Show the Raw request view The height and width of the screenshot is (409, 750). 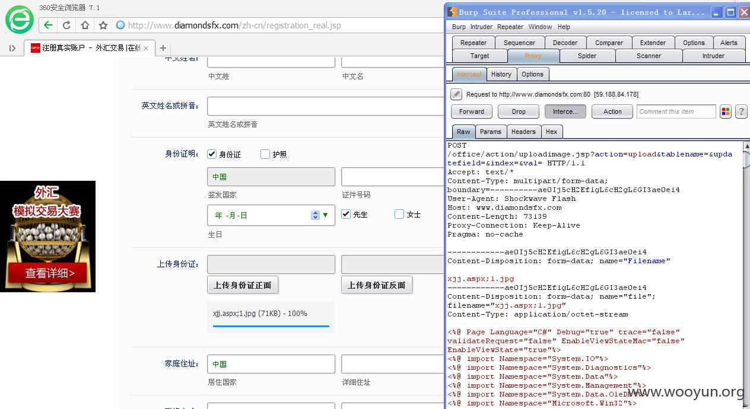point(463,132)
